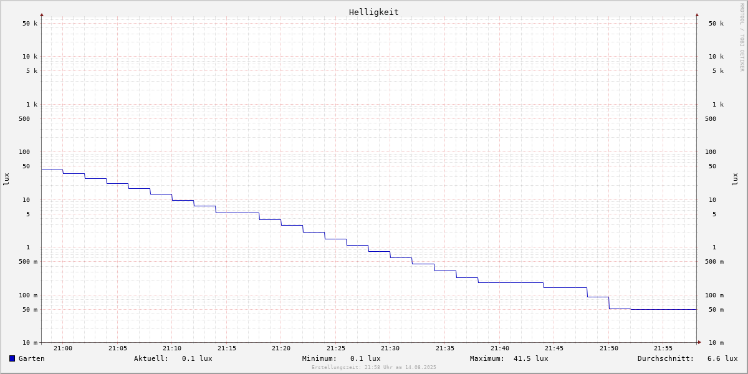
Task: Select the Durchschnitt 6.6 lux value
Action: point(722,358)
